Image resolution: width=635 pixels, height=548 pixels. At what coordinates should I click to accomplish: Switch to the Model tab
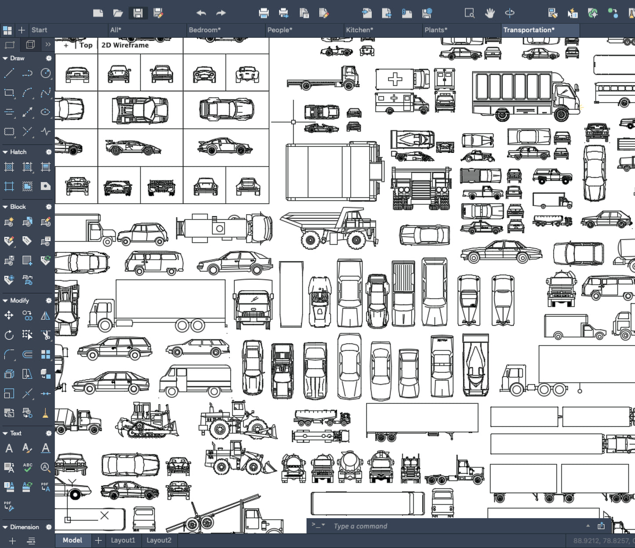[73, 541]
